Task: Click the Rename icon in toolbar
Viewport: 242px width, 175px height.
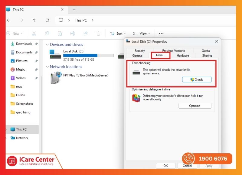Action: pos(73,33)
